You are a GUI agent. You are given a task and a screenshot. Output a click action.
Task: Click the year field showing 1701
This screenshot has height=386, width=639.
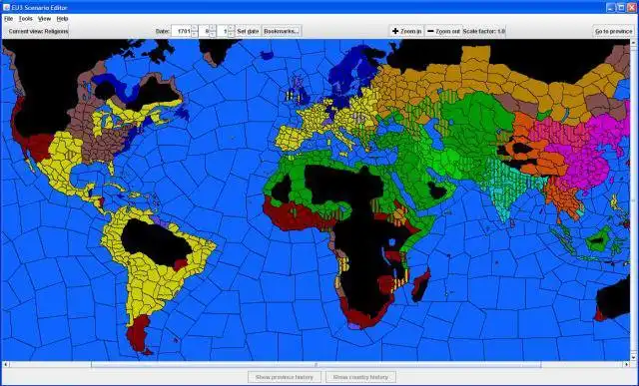pos(182,31)
